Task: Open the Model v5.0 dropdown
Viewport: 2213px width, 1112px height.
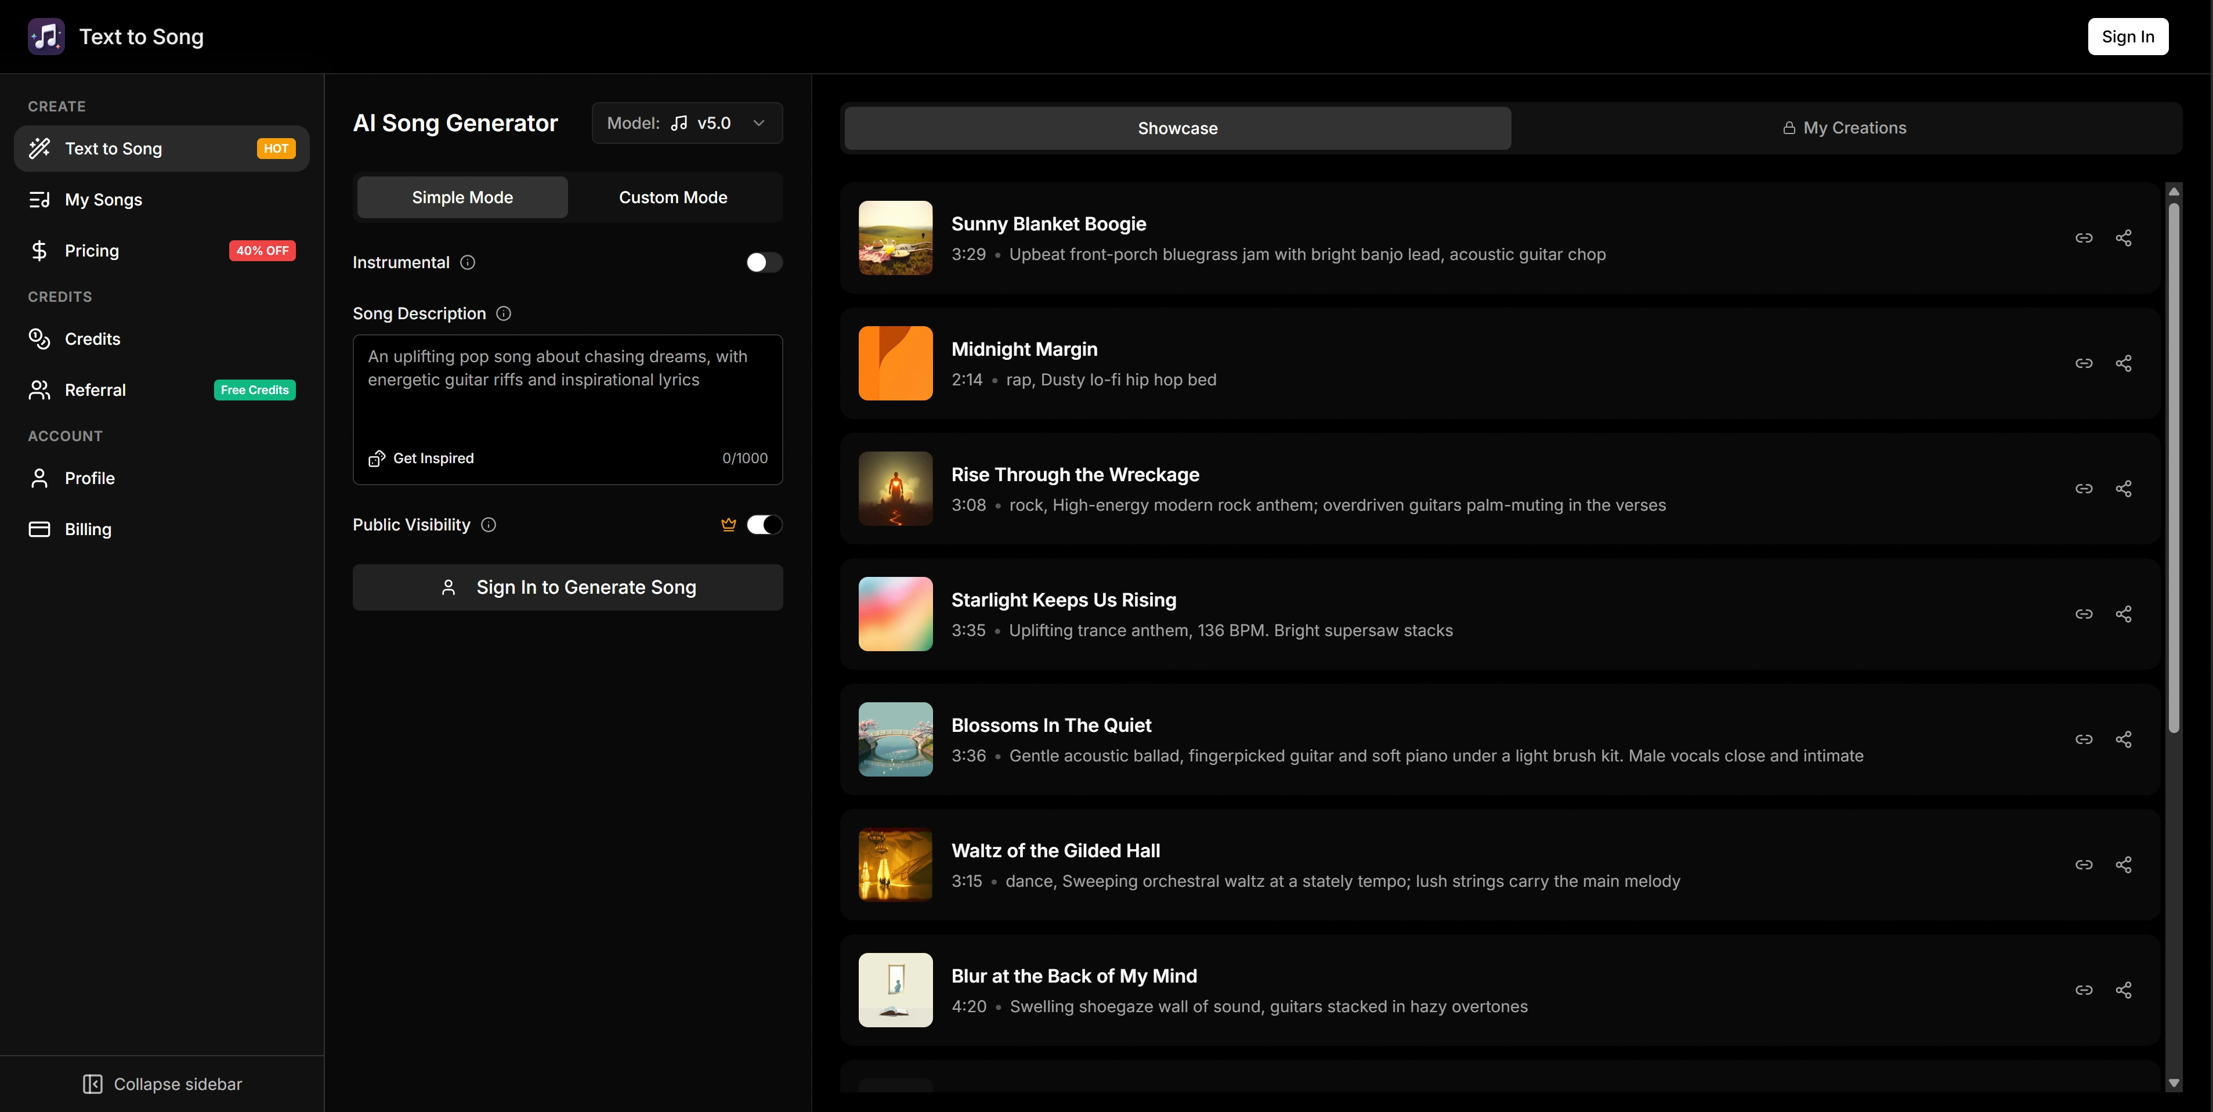Action: (x=686, y=123)
